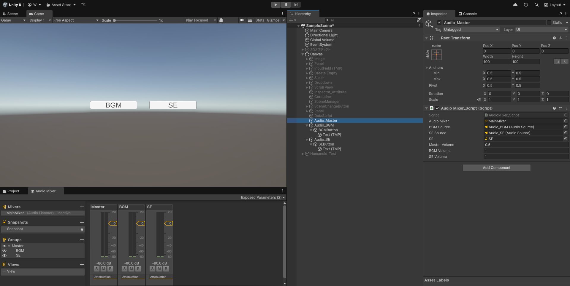
Task: Open the Exposed Parameters dropdown
Action: click(262, 197)
